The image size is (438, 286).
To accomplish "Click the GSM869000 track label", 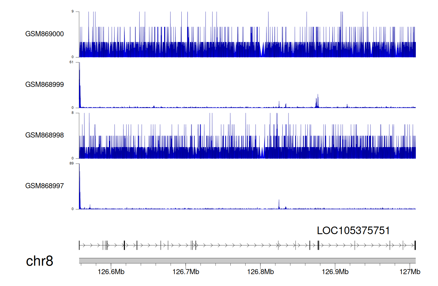I will point(44,34).
